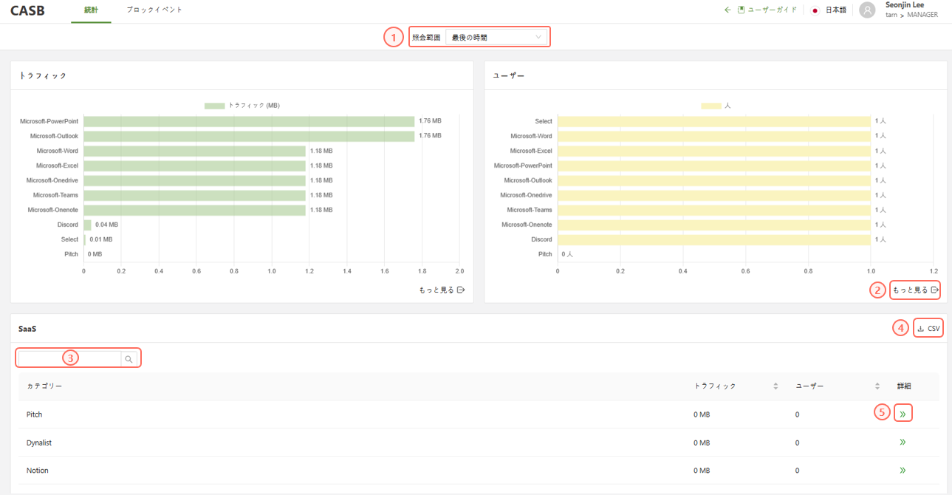
Task: Open details arrow for Pitch row
Action: point(903,414)
